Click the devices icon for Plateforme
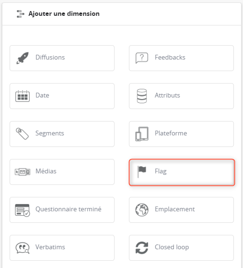The width and height of the screenshot is (243, 268). [x=142, y=134]
